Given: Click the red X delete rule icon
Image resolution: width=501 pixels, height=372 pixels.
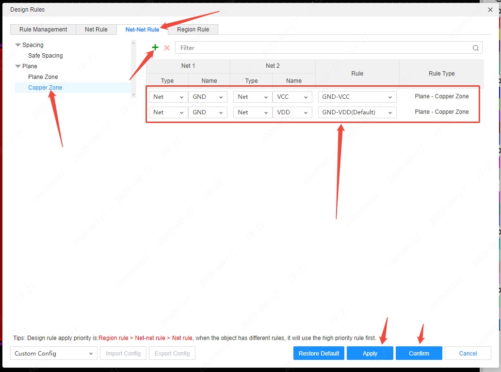Looking at the screenshot, I should 167,48.
